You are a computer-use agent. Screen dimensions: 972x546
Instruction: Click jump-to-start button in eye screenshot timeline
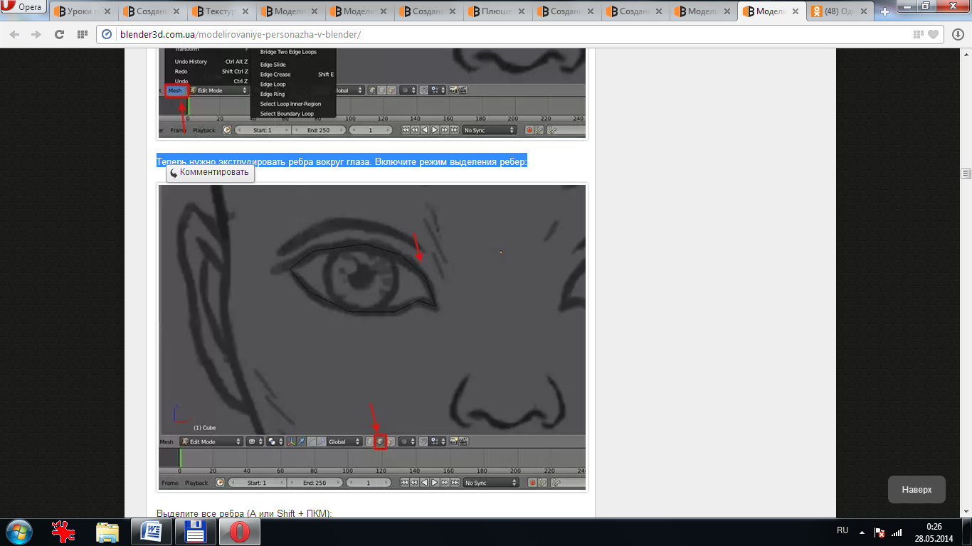tap(405, 483)
